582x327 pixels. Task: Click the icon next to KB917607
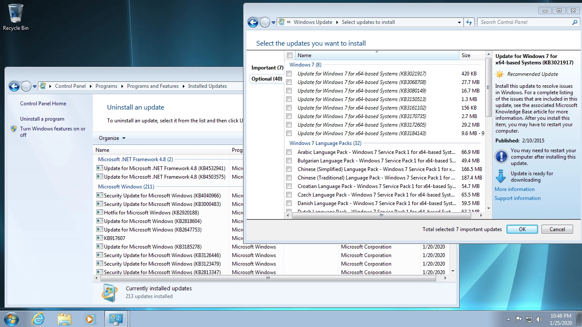100,238
